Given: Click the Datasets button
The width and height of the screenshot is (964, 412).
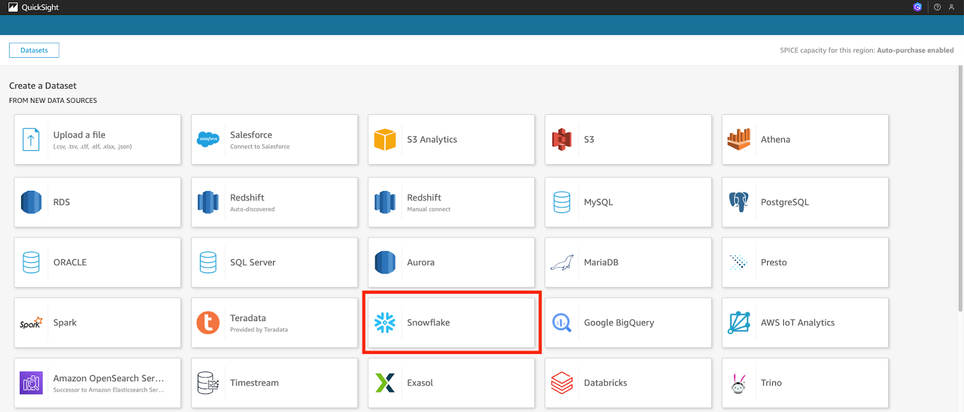Looking at the screenshot, I should tap(34, 51).
